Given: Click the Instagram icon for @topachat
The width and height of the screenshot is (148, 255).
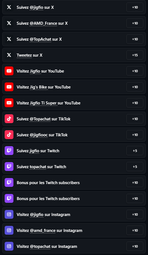Looking at the screenshot, I should 9,246.
